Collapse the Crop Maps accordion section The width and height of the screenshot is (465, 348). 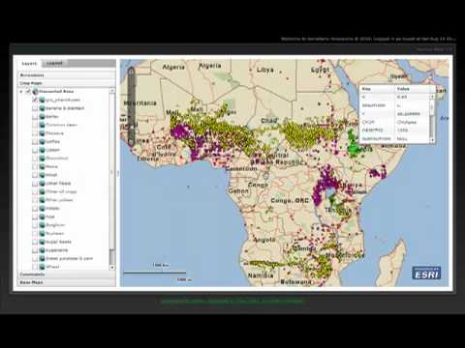[x=66, y=83]
